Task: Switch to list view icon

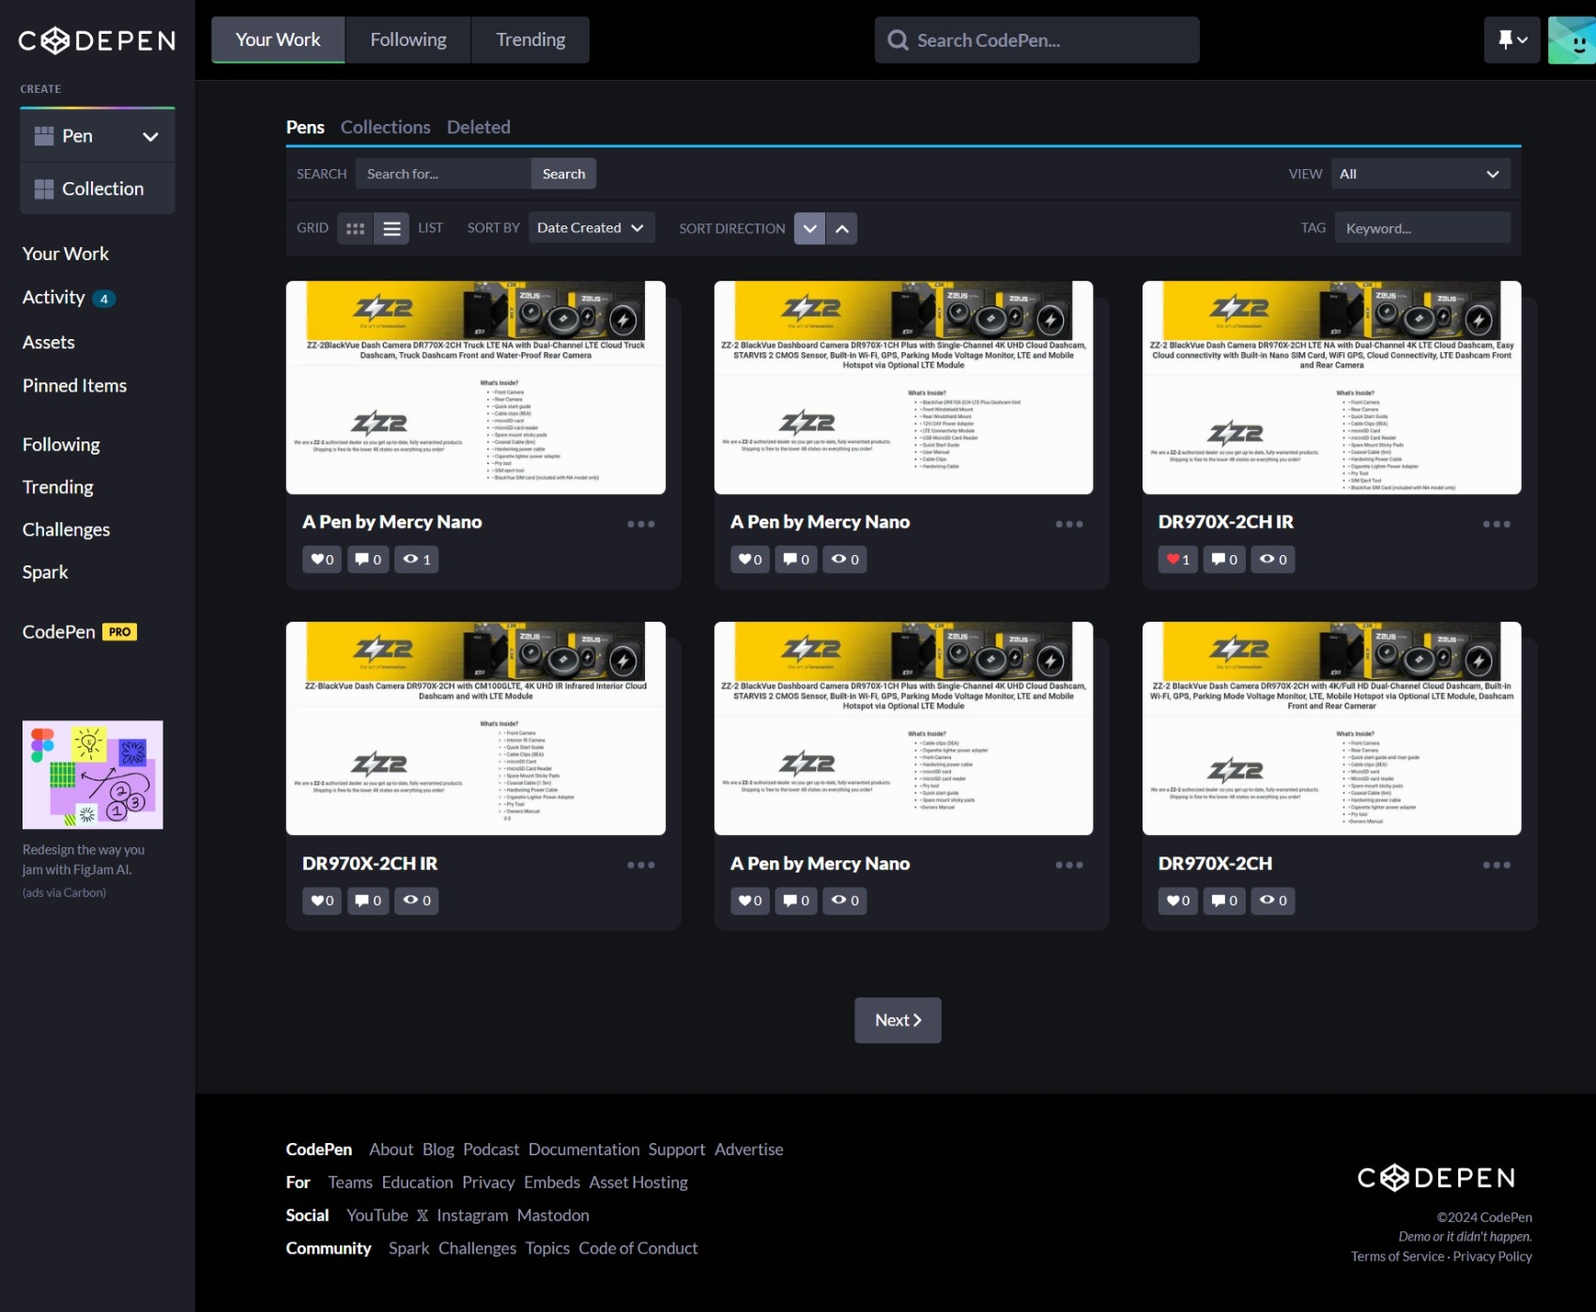Action: point(391,228)
